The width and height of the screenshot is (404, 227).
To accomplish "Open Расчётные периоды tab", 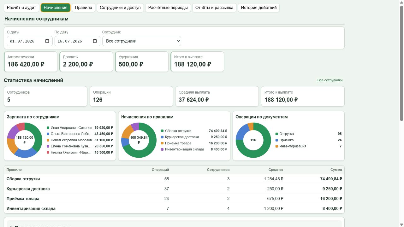I will (x=168, y=8).
